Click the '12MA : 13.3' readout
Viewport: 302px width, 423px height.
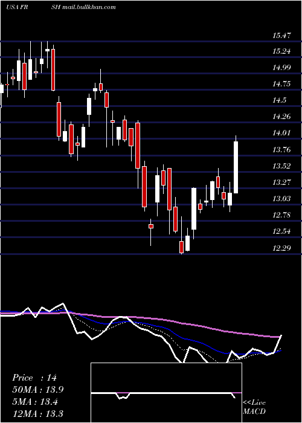(x=39, y=413)
